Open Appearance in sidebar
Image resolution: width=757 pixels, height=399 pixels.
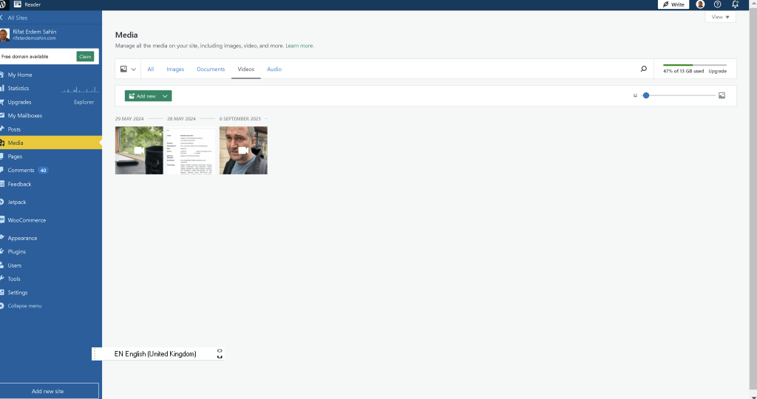click(51, 238)
